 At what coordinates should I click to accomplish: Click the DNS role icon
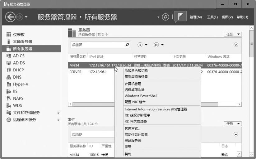click(8, 77)
